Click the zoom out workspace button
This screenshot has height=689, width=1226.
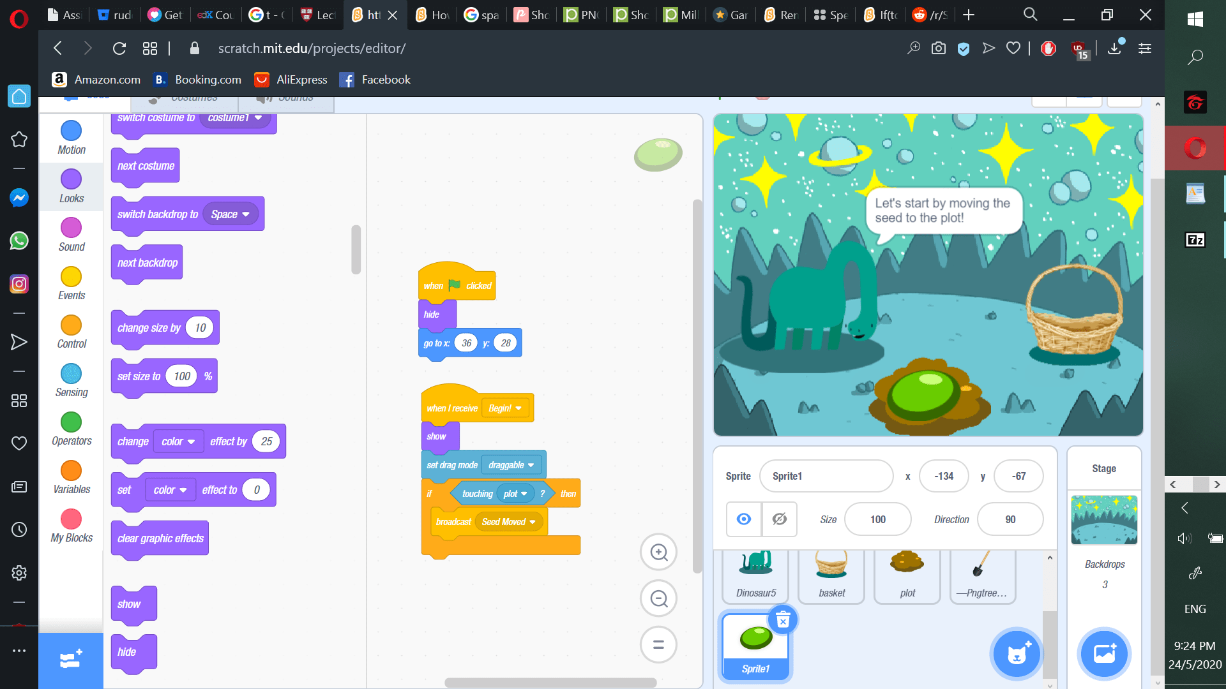(x=658, y=598)
